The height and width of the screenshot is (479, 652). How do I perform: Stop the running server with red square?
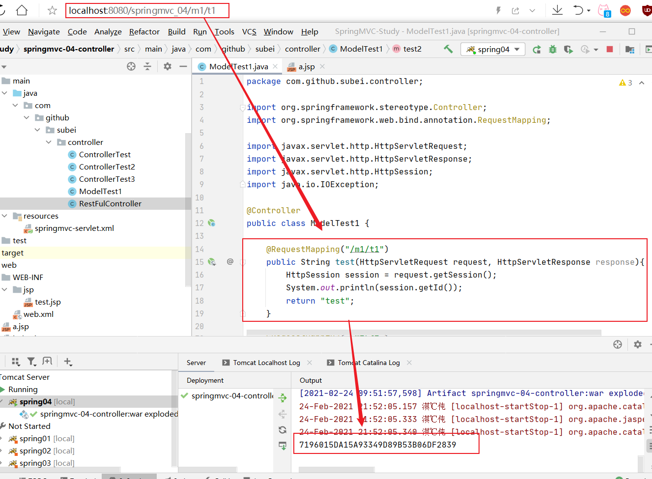tap(610, 49)
